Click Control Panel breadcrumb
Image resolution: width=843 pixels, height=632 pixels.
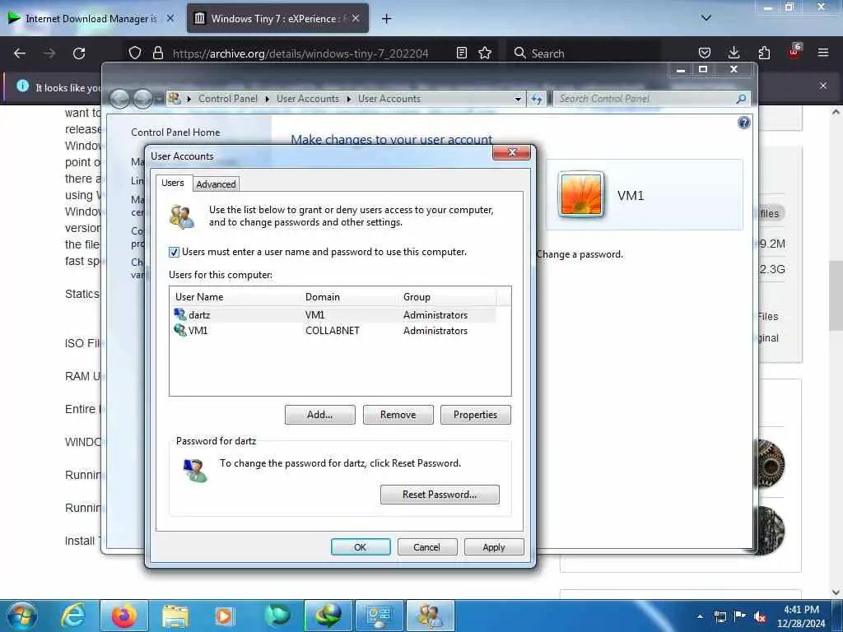tap(227, 99)
